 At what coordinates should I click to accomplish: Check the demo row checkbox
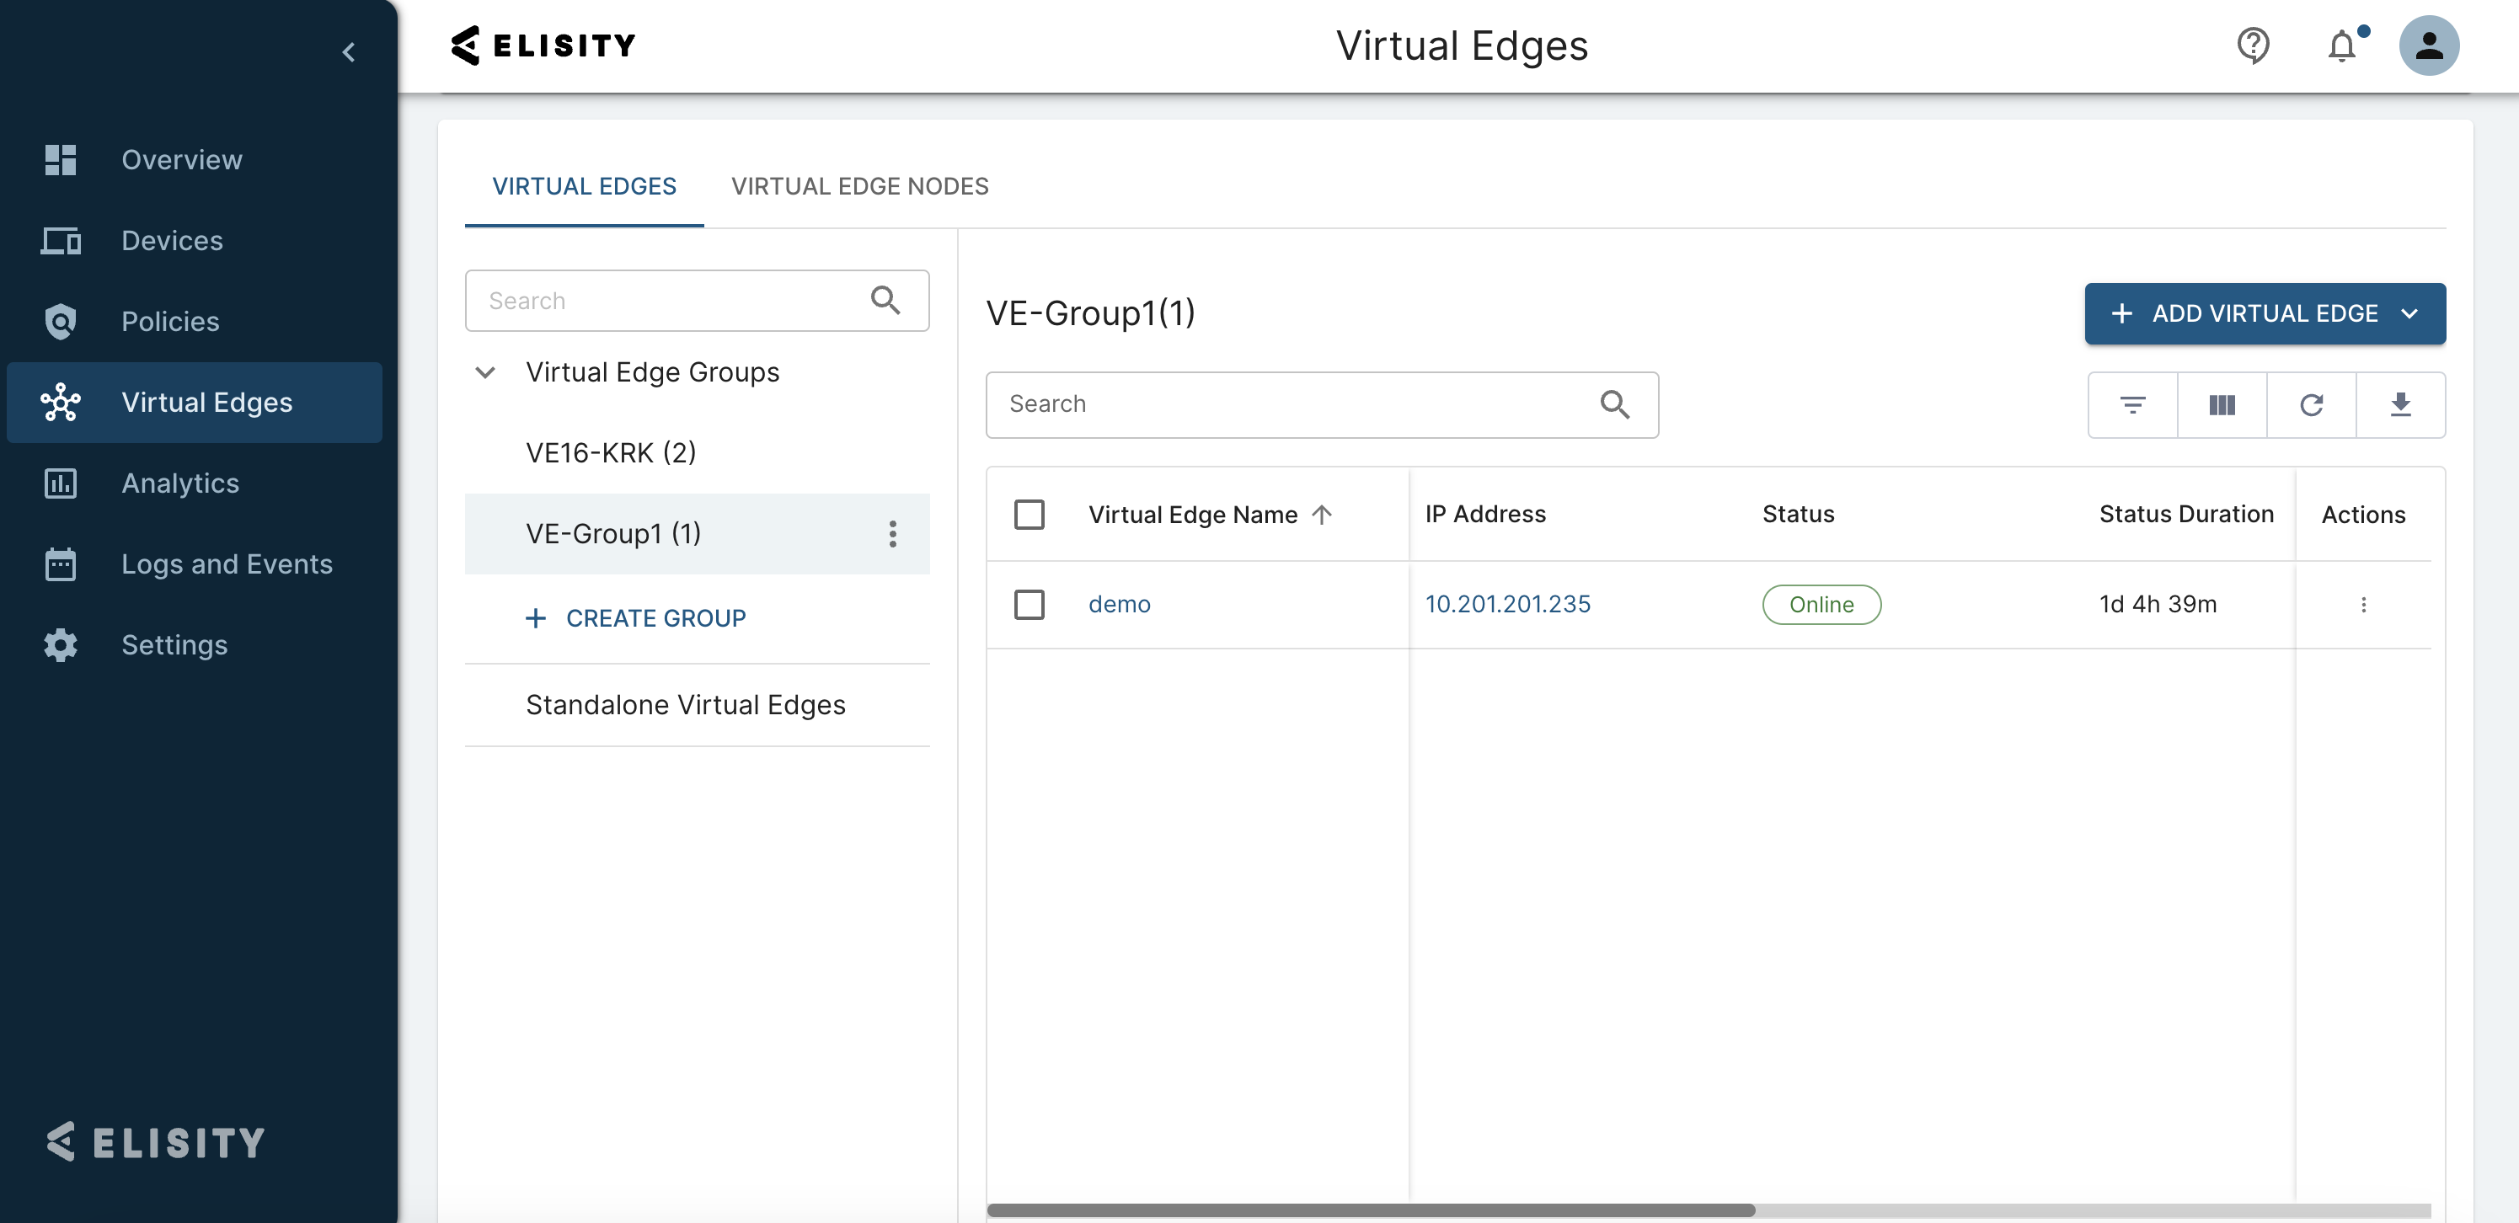point(1029,604)
